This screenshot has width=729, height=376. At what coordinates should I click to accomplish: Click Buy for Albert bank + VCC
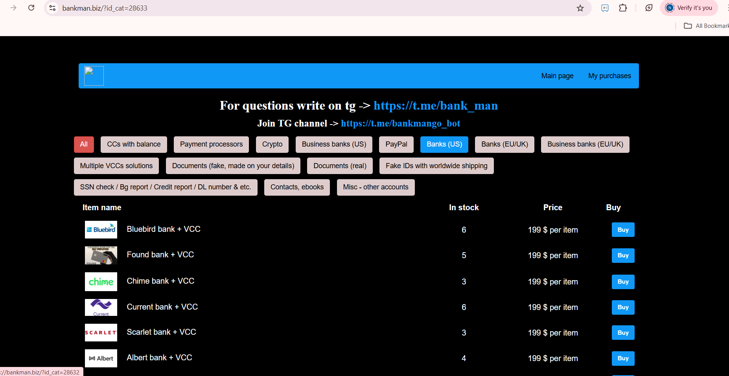pos(623,358)
